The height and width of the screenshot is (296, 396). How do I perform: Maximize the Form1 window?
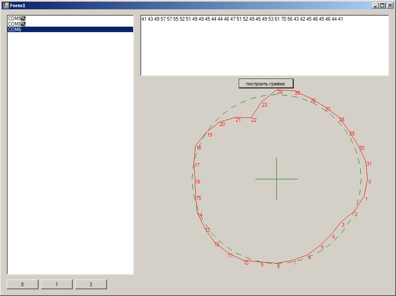[382, 5]
